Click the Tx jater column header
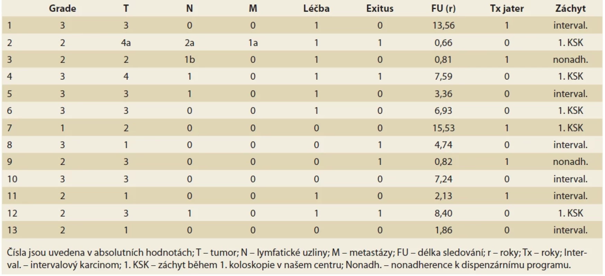The width and height of the screenshot is (605, 276). (507, 9)
